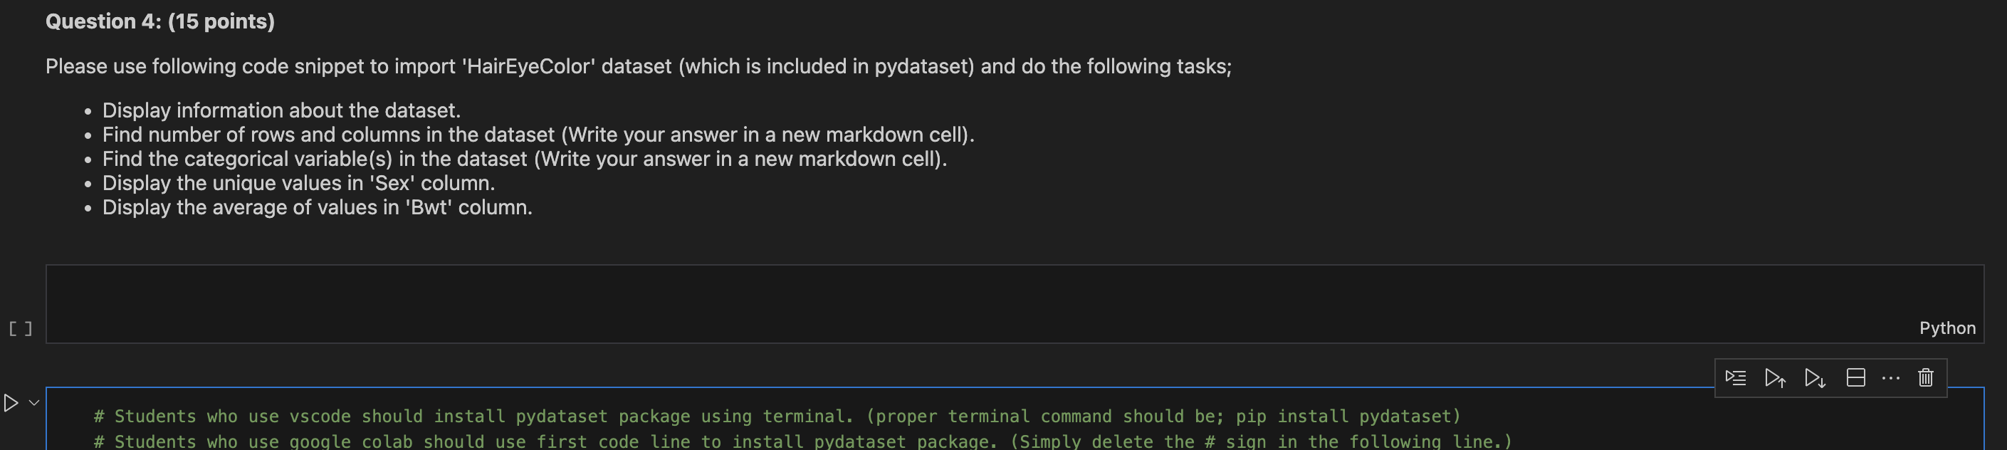2007x450 pixels.
Task: Click the 'Python' label on the empty cell
Action: [1948, 328]
